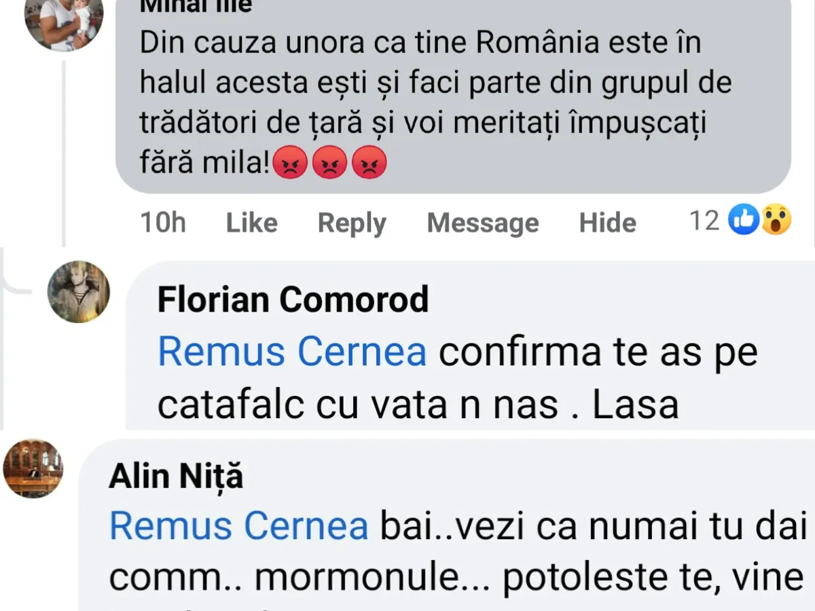The width and height of the screenshot is (815, 611).
Task: View the 12 reactions count
Action: (x=704, y=221)
